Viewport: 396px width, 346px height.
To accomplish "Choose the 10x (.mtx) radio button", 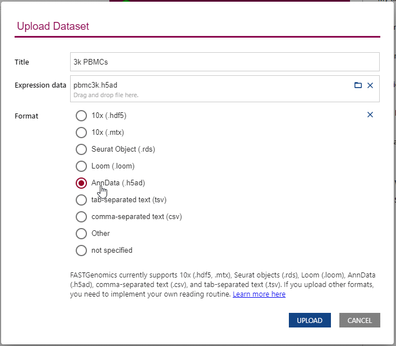I will coord(81,133).
